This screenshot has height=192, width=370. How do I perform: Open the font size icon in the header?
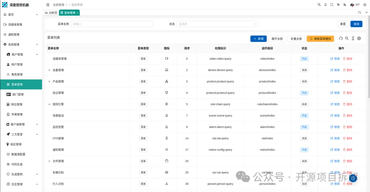338,5
